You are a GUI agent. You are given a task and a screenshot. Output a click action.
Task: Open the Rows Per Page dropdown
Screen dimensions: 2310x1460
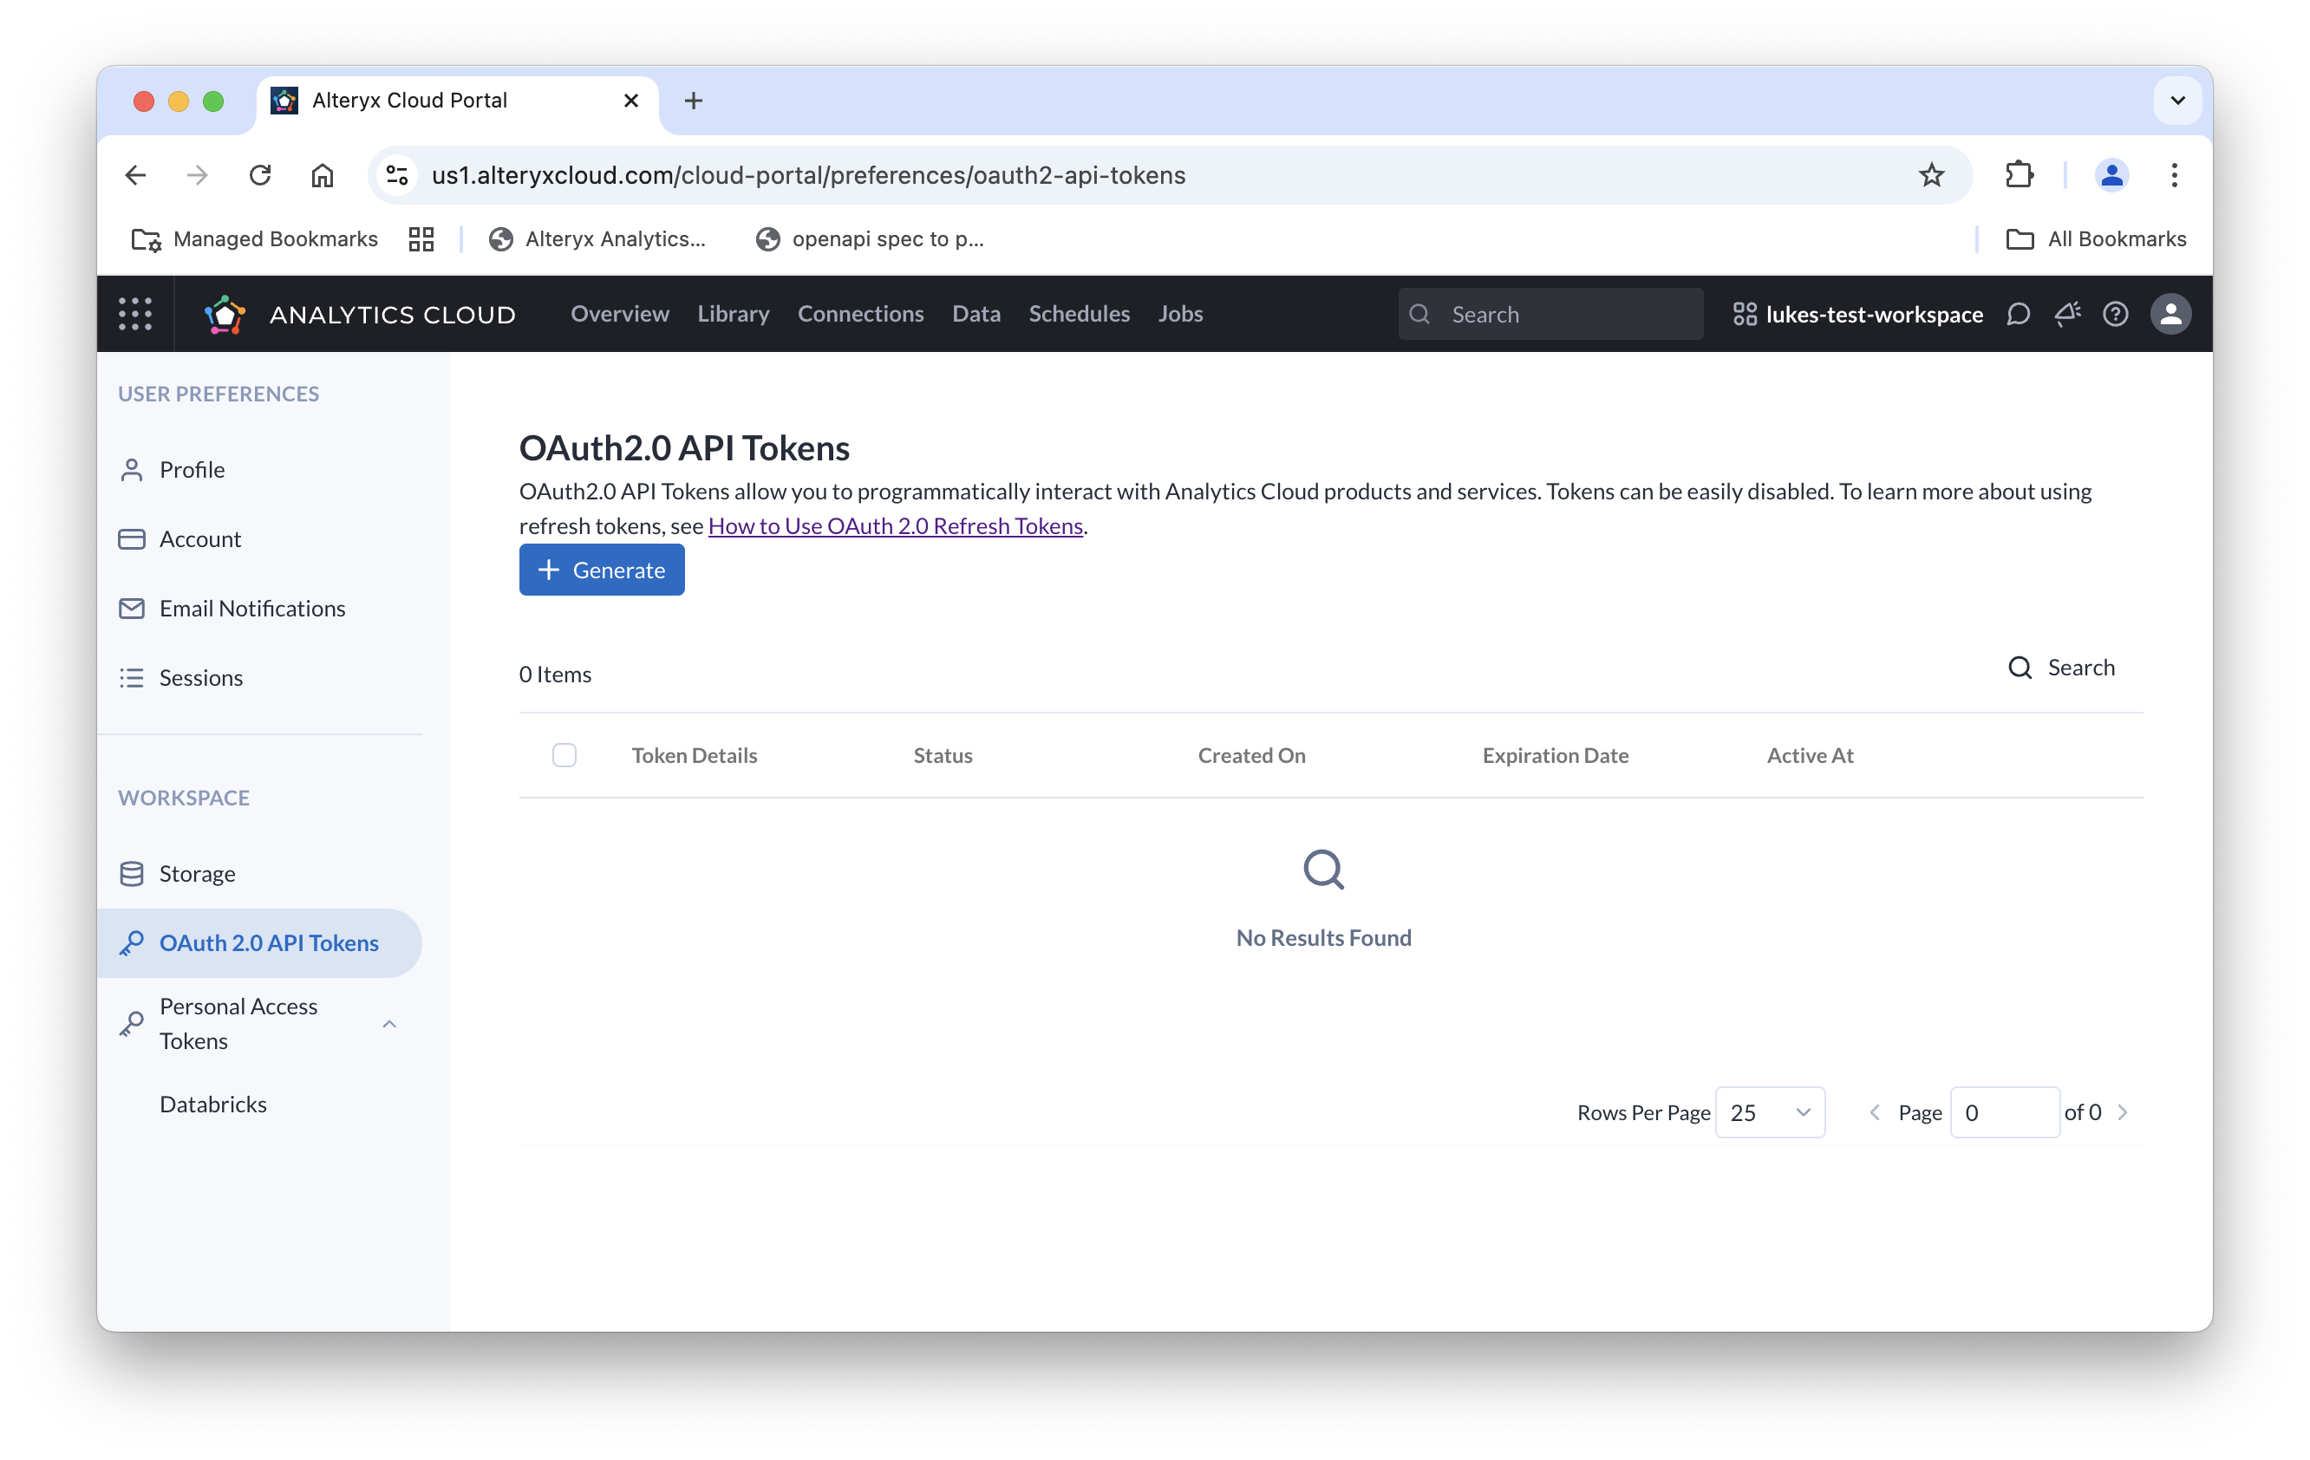pos(1770,1111)
